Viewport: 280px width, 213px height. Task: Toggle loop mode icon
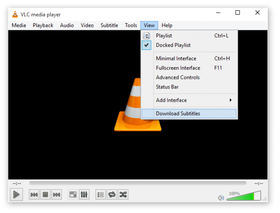point(112,195)
